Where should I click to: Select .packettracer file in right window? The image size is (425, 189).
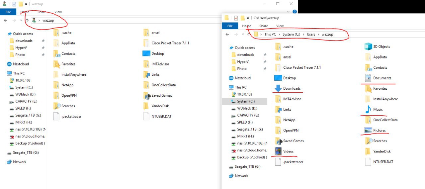pyautogui.click(x=289, y=162)
